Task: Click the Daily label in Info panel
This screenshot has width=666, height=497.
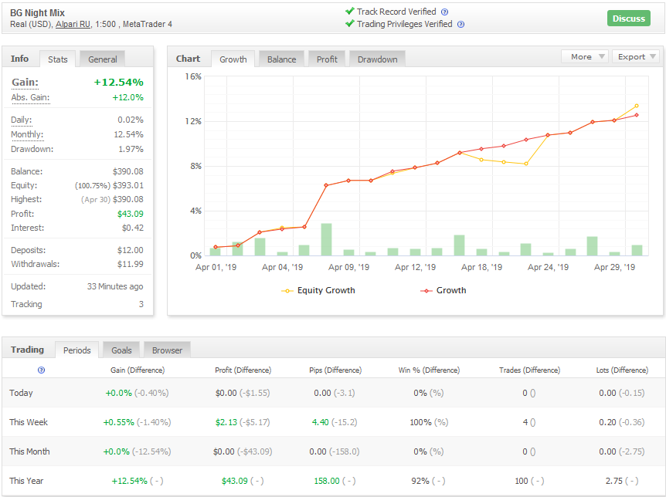Action: [21, 120]
